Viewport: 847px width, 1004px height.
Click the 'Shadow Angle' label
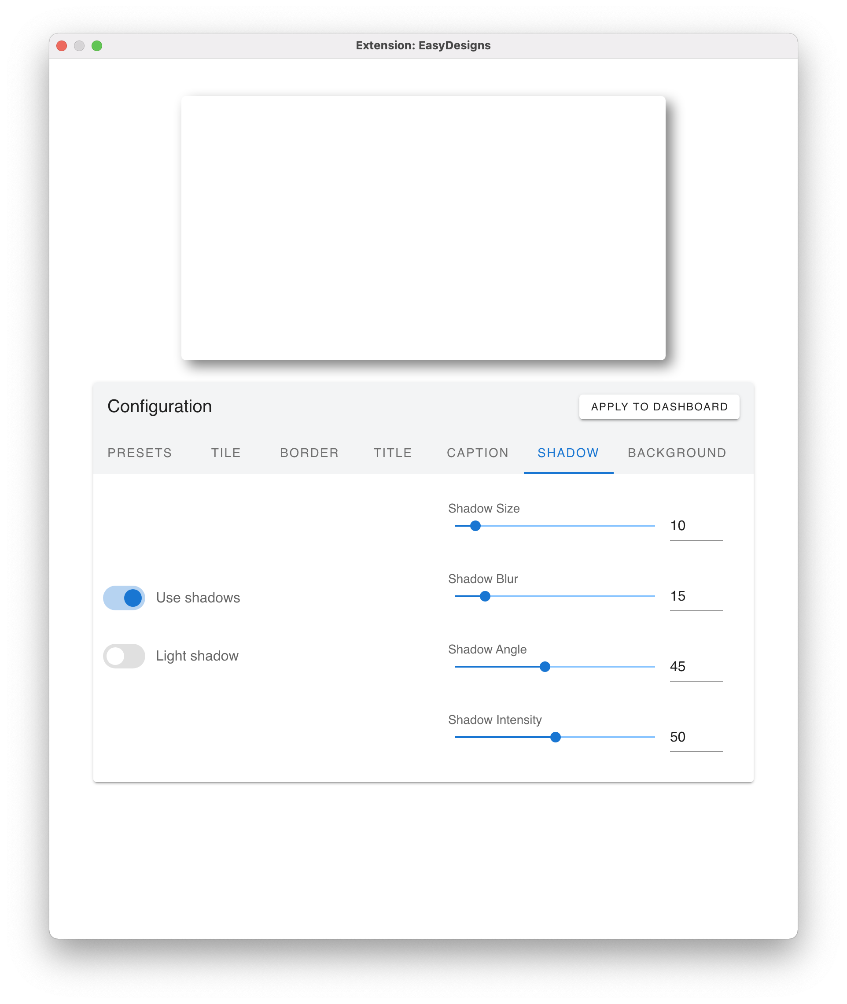pos(487,650)
